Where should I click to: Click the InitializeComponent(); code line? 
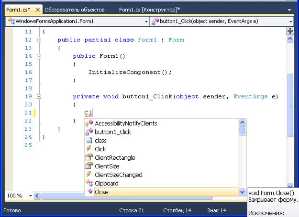tap(130, 72)
